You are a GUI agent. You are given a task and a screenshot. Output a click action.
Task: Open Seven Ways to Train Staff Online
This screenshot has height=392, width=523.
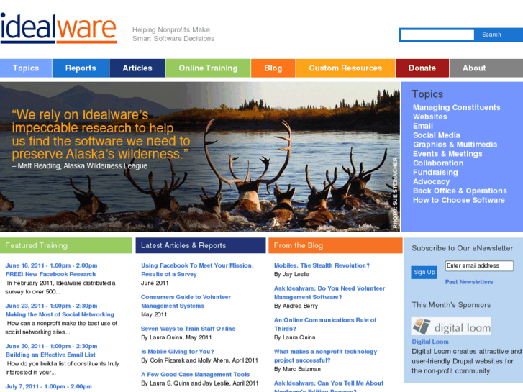point(188,329)
